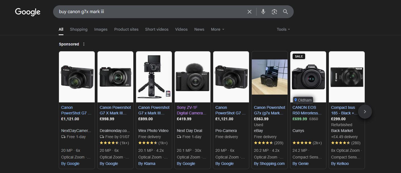The width and height of the screenshot is (401, 173).
Task: Click the SALE badge on Currys listing
Action: 299,56
